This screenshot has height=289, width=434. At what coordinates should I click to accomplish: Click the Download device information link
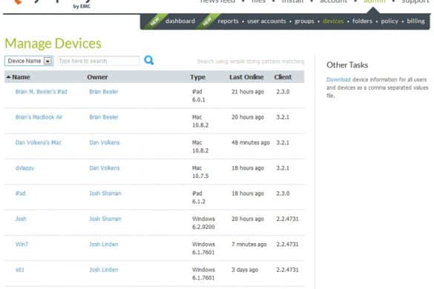coord(338,79)
